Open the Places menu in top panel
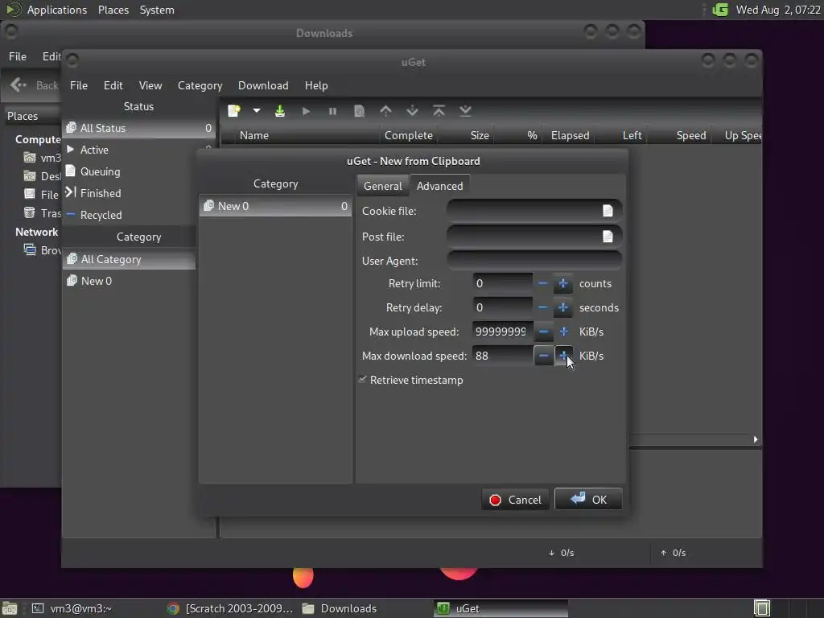This screenshot has height=618, width=824. [113, 10]
